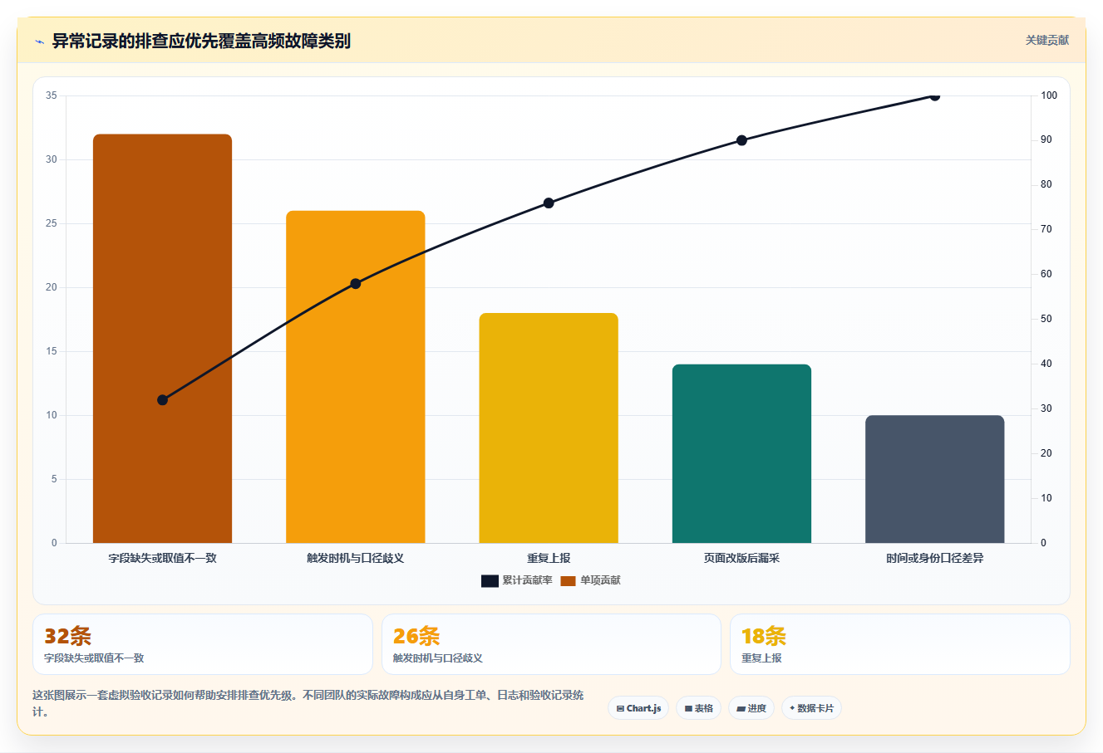Click the axis label 字段缺失或取值不一致 under the chart

click(162, 558)
